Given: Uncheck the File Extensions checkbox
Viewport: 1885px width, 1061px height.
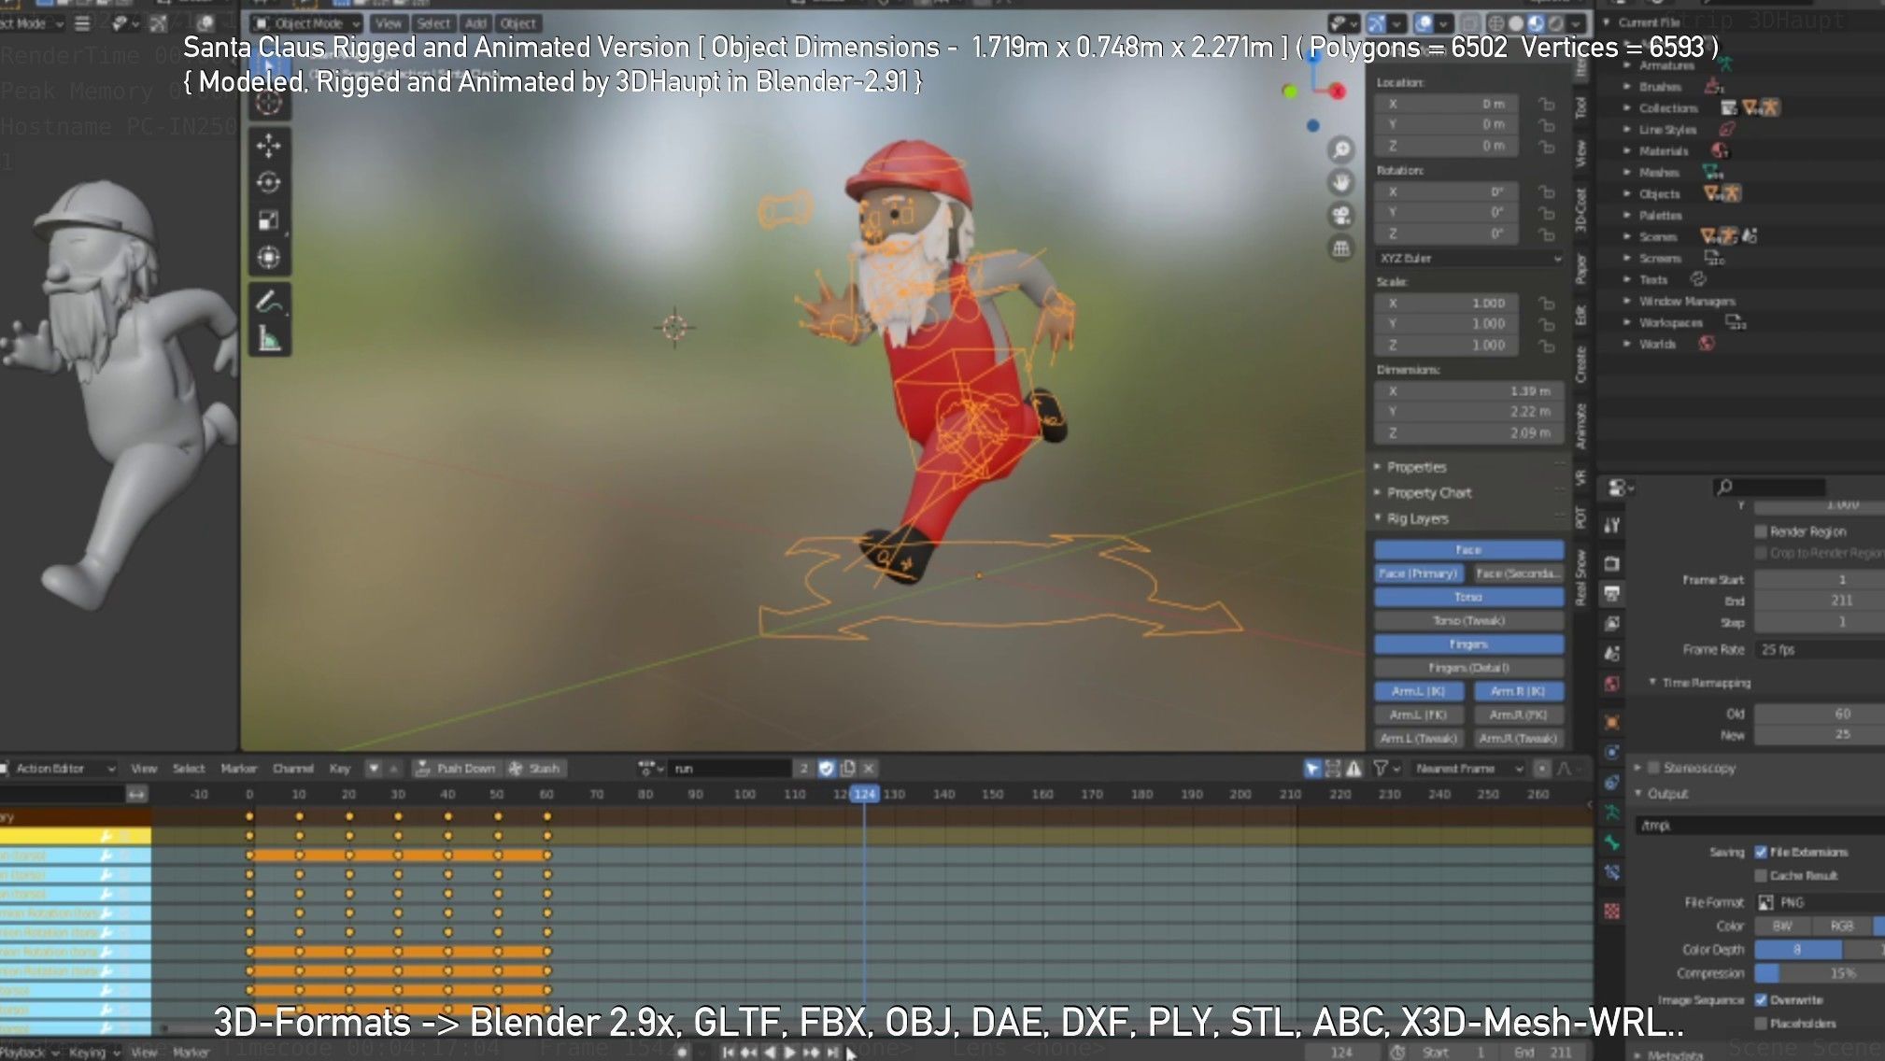Looking at the screenshot, I should pyautogui.click(x=1761, y=852).
